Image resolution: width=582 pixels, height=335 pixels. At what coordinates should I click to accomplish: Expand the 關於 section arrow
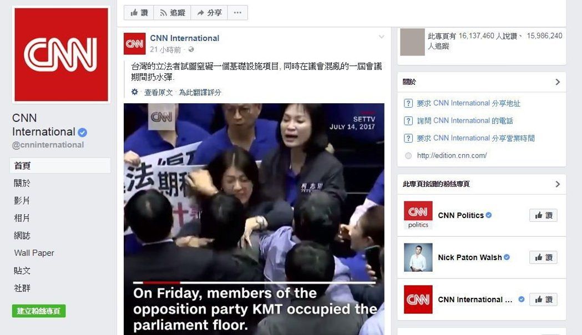point(558,82)
